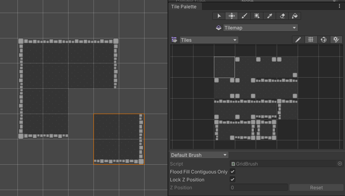
Task: Open the Tilemap active target dropdown
Action: pyautogui.click(x=260, y=28)
